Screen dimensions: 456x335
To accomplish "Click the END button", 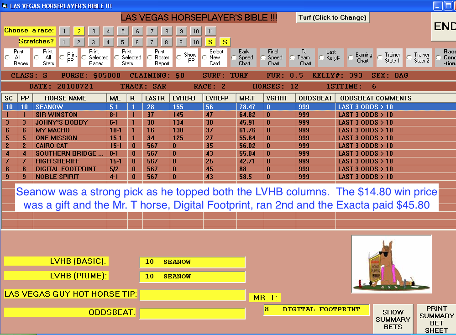I will (444, 26).
